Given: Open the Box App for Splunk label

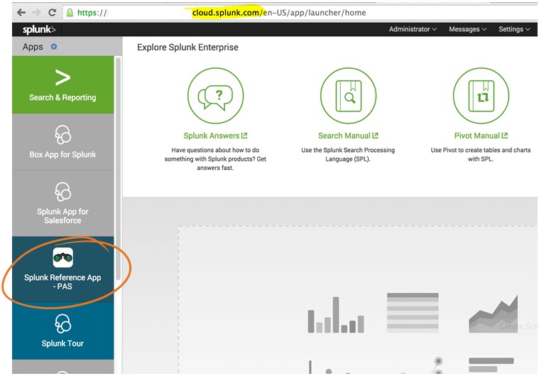Looking at the screenshot, I should click(x=62, y=154).
